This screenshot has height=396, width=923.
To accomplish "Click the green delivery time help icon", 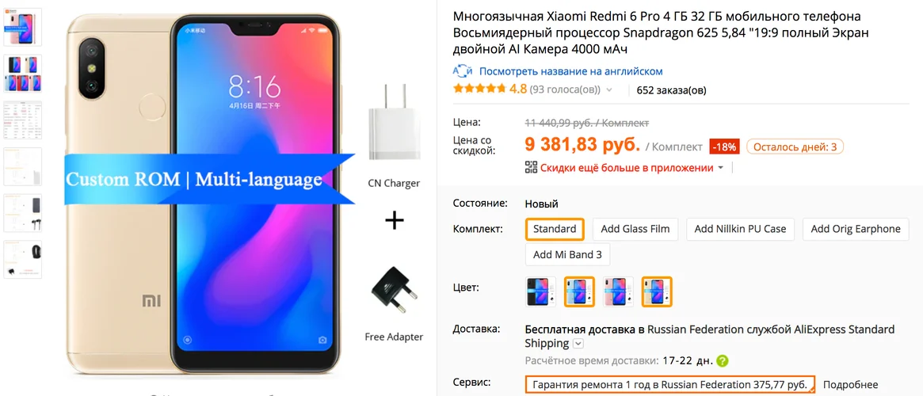I will (x=723, y=360).
